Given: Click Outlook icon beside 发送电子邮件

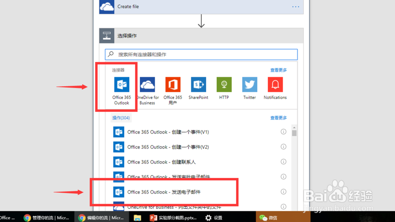Looking at the screenshot, I should pyautogui.click(x=118, y=192).
